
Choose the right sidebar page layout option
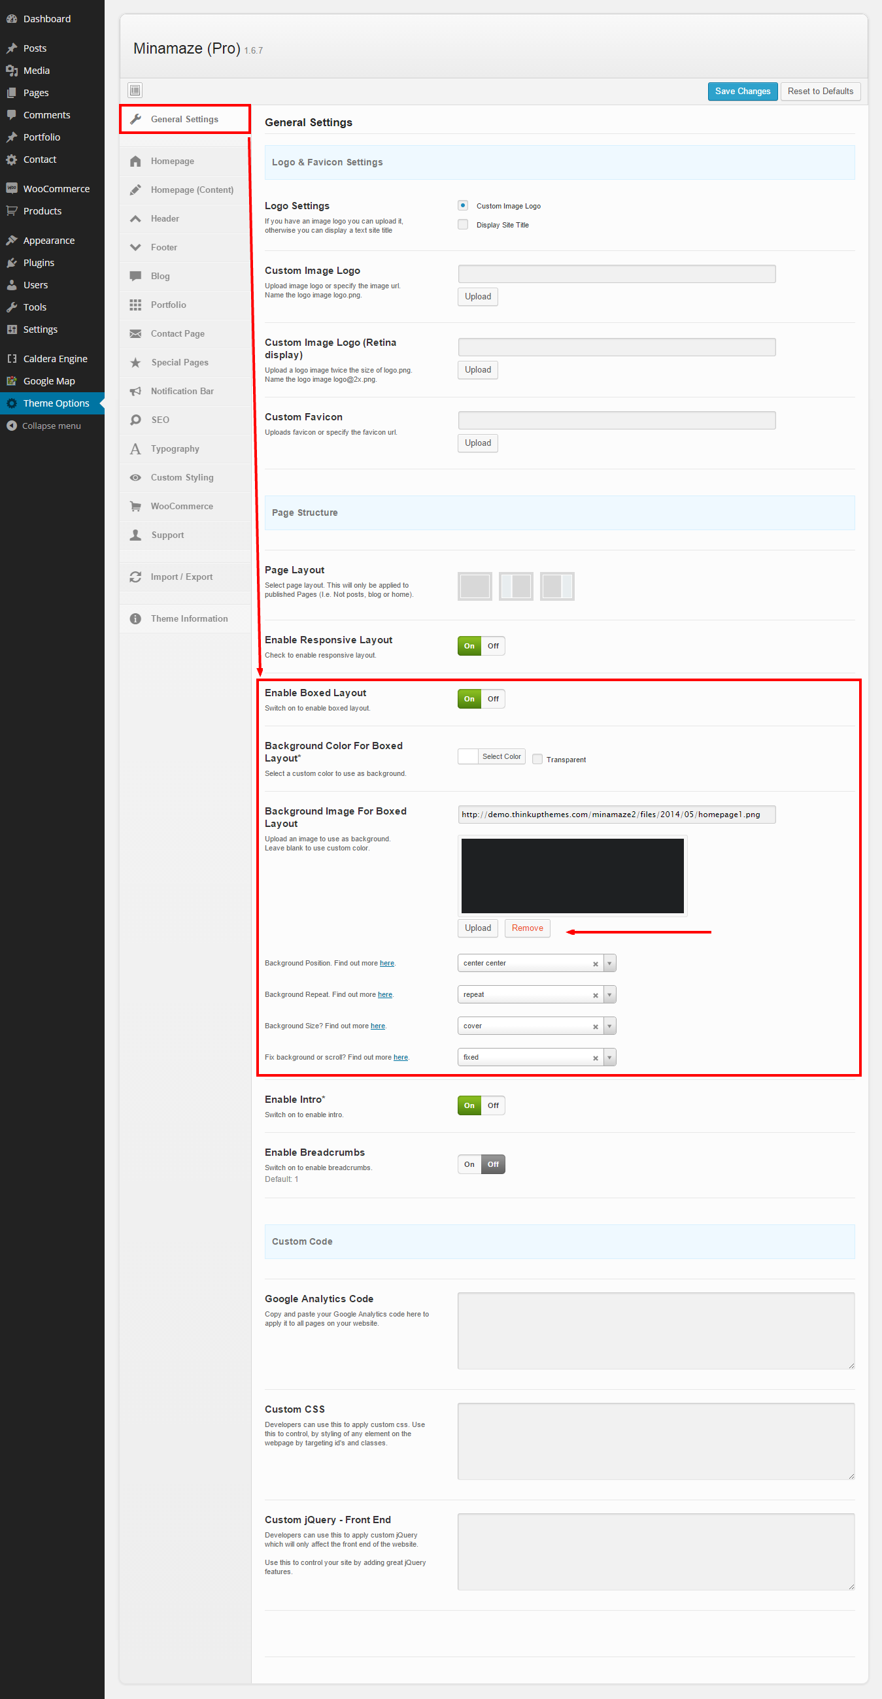coord(558,586)
